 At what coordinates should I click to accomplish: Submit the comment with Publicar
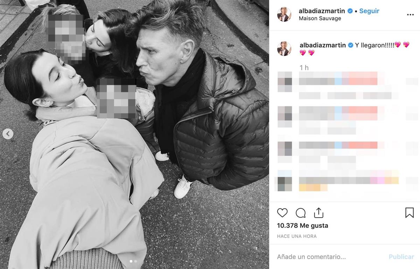[401, 257]
